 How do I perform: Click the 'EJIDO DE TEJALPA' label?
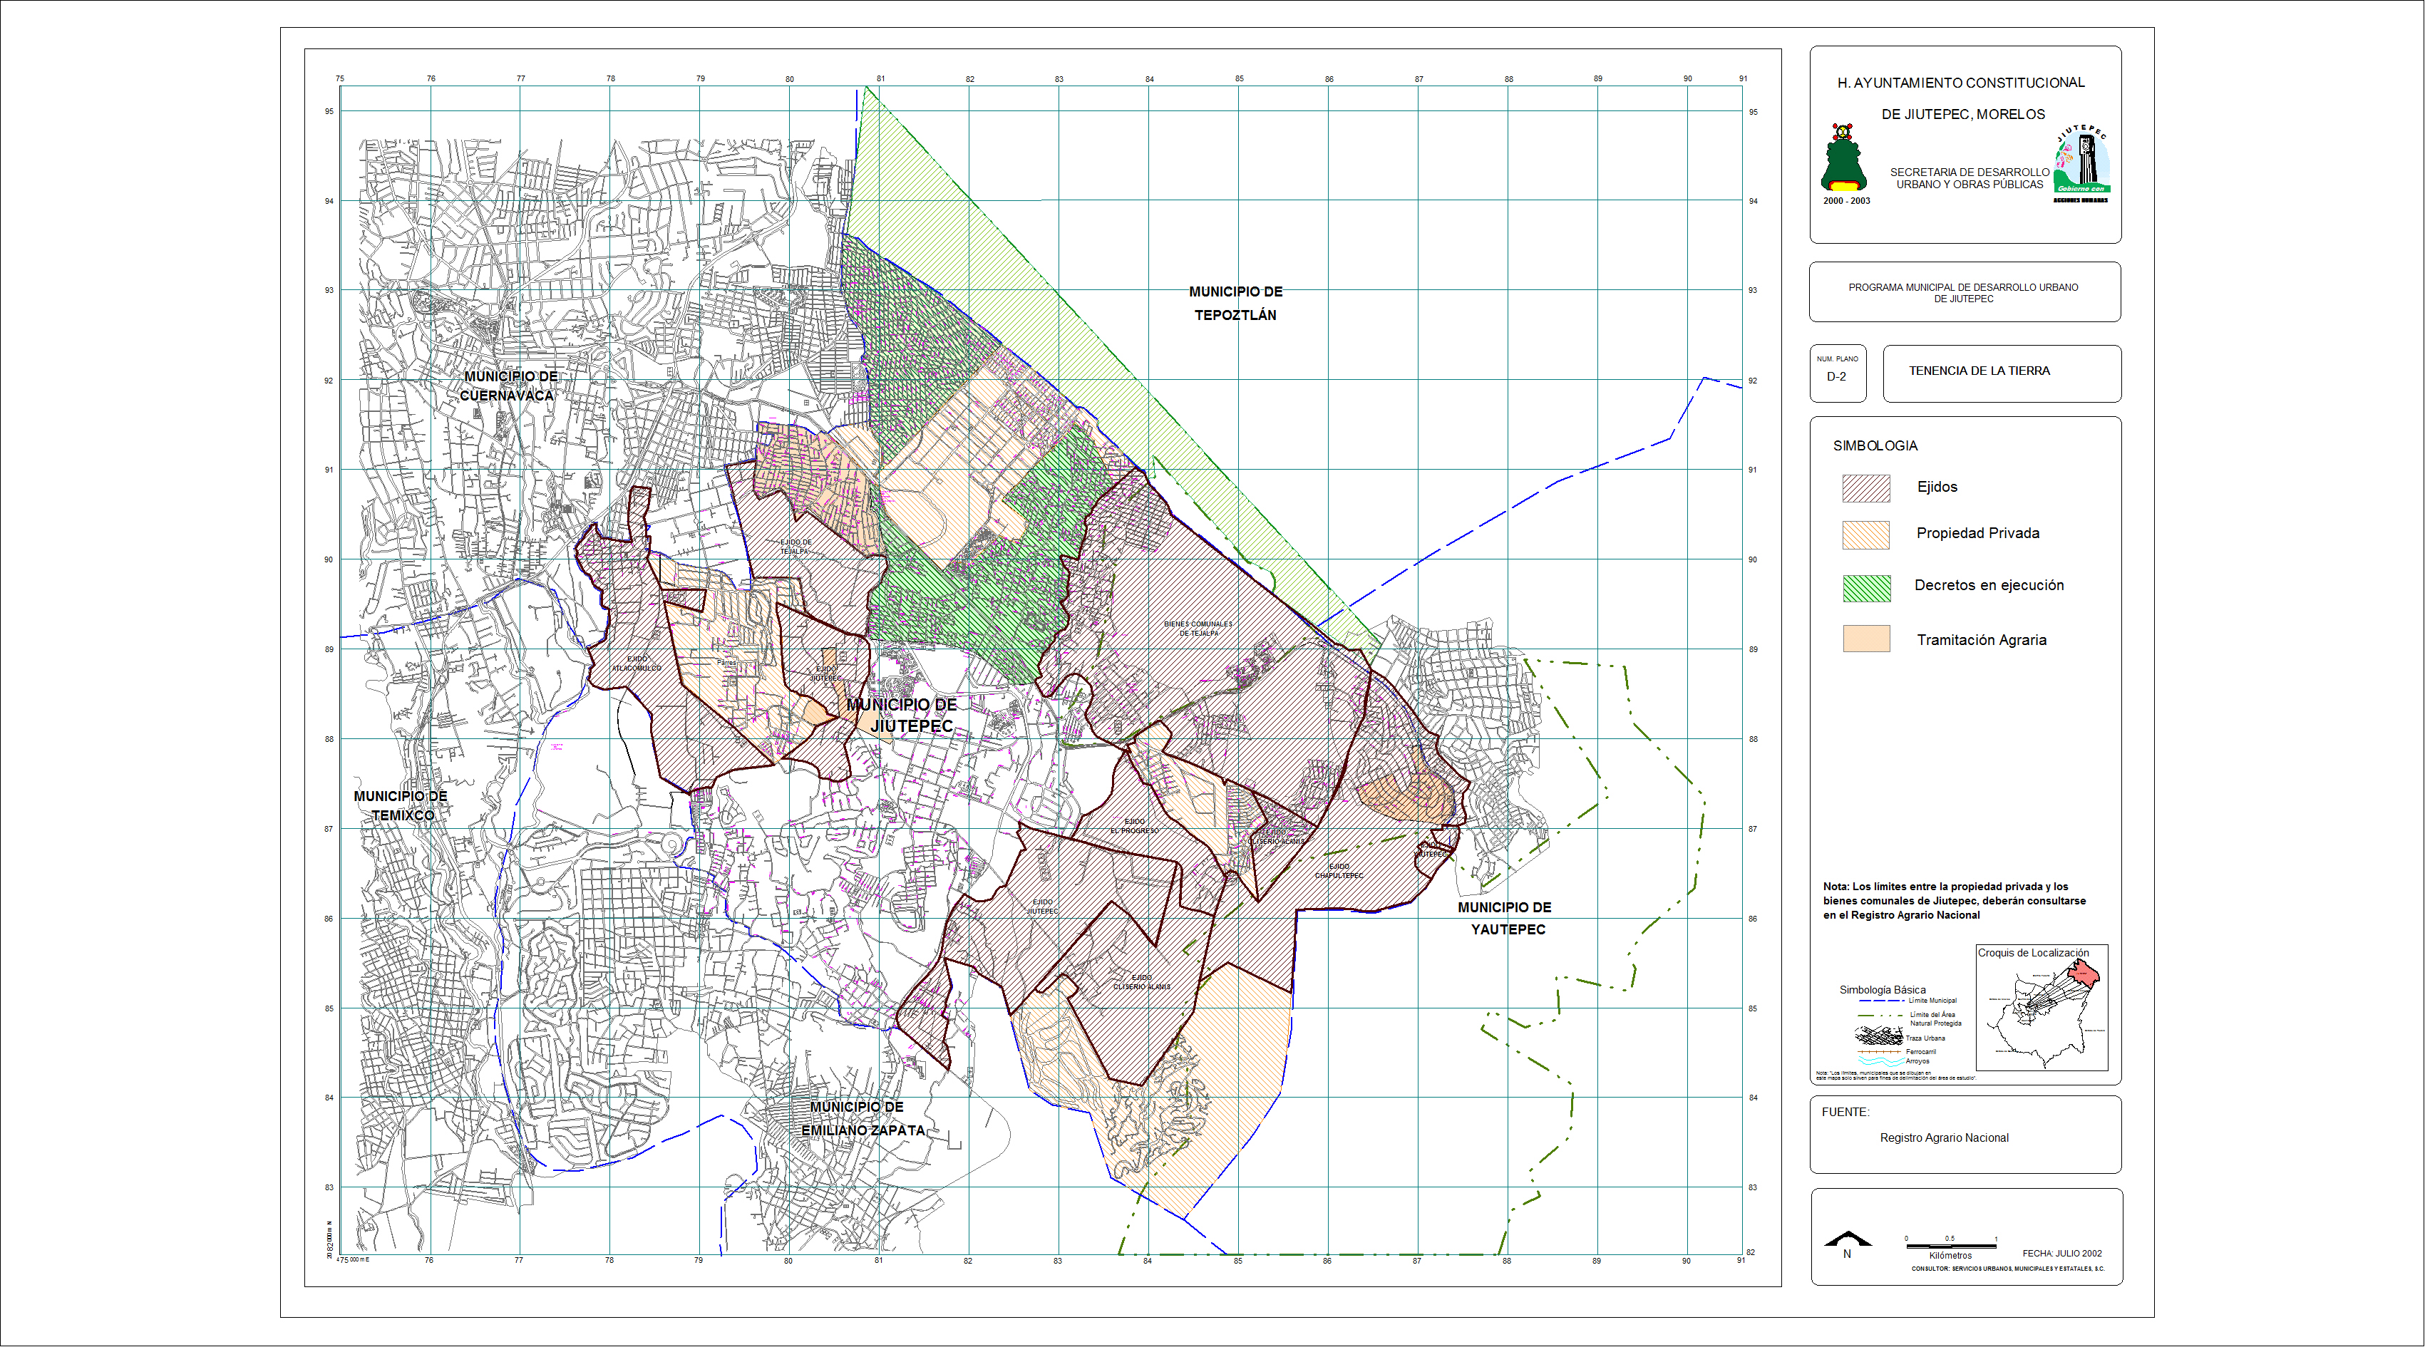[x=796, y=547]
